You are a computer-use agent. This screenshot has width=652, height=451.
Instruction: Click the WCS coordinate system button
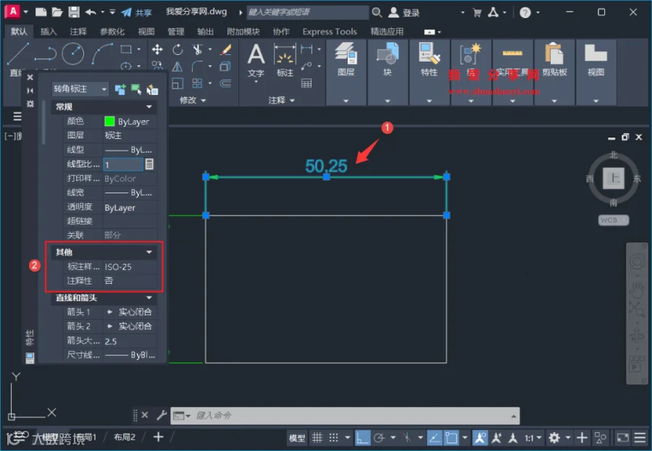pyautogui.click(x=614, y=220)
